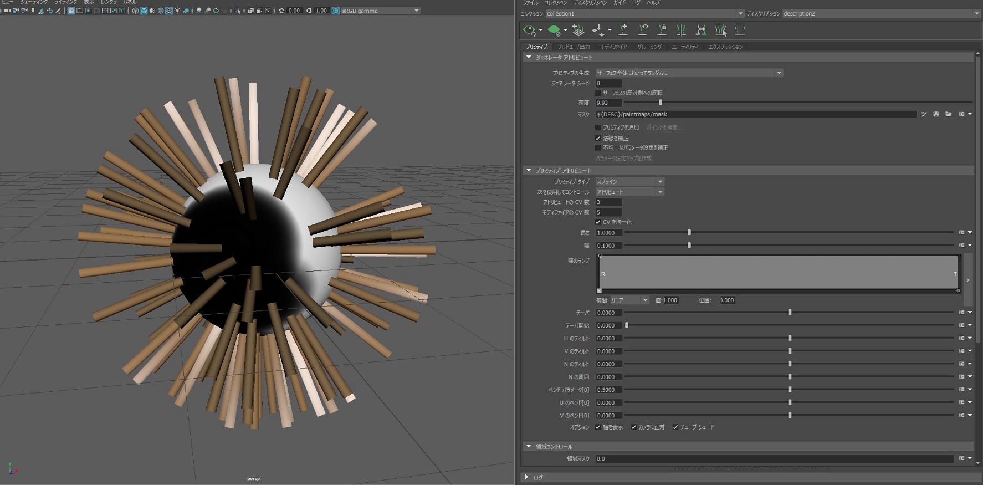Viewport: 983px width, 485px height.
Task: Click the ジェネレータ シード input field
Action: coord(608,83)
